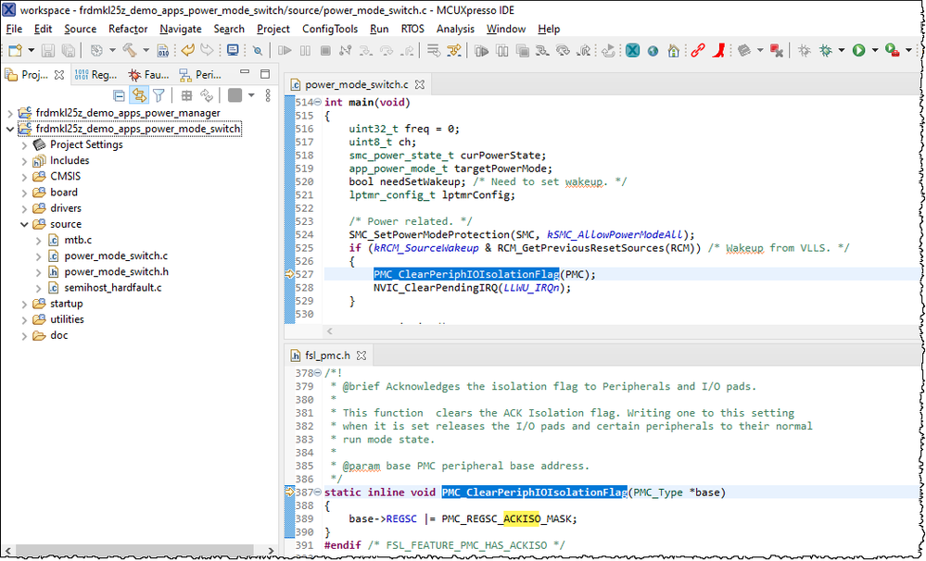Click the red chain link icon
Image resolution: width=926 pixels, height=561 pixels.
[698, 51]
